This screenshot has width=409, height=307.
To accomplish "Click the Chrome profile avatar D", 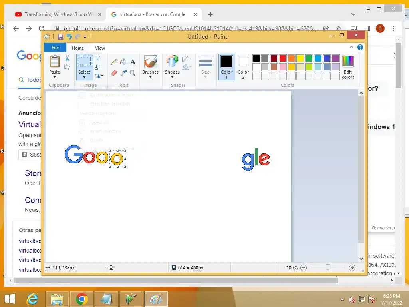I will click(380, 28).
